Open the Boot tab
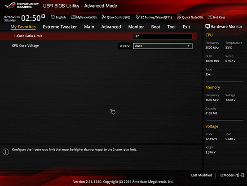The width and height of the screenshot is (247, 186). [x=156, y=27]
